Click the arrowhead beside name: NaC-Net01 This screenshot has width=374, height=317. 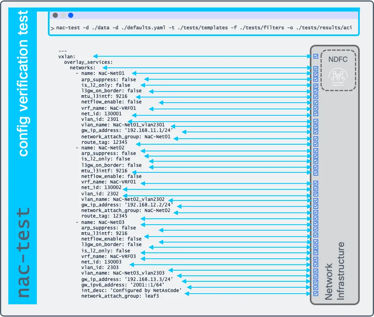134,73
